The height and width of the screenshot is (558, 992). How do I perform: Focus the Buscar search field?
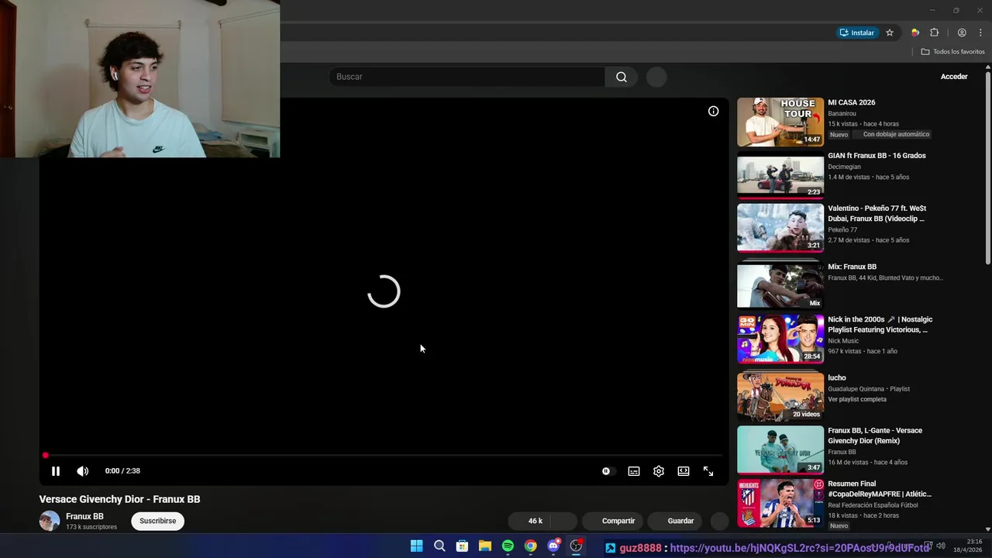click(467, 77)
